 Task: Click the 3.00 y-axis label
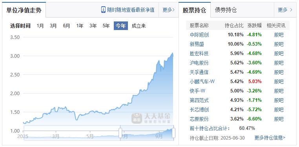(x=15, y=56)
